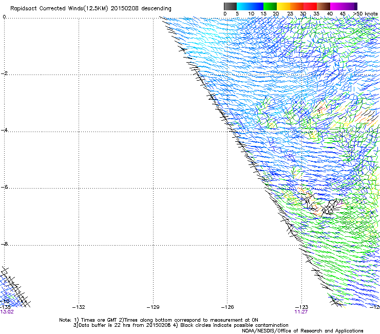Click the latitude label '-6'

coord(5,187)
